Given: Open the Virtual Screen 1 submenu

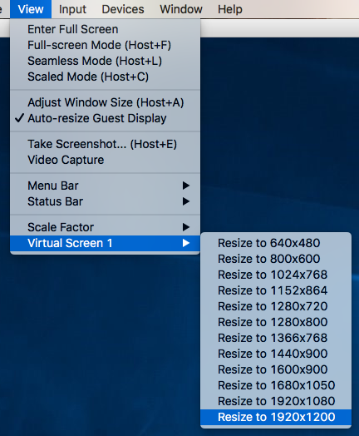Looking at the screenshot, I should coord(105,243).
